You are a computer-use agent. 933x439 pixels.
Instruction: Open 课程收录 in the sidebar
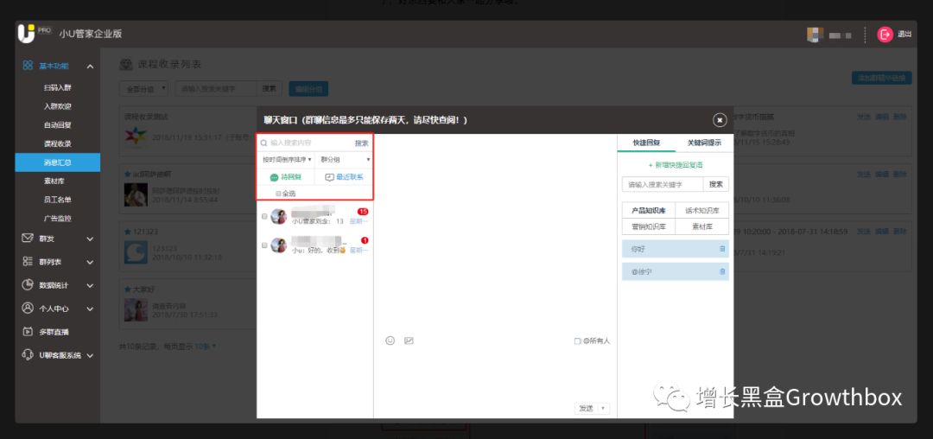(58, 144)
